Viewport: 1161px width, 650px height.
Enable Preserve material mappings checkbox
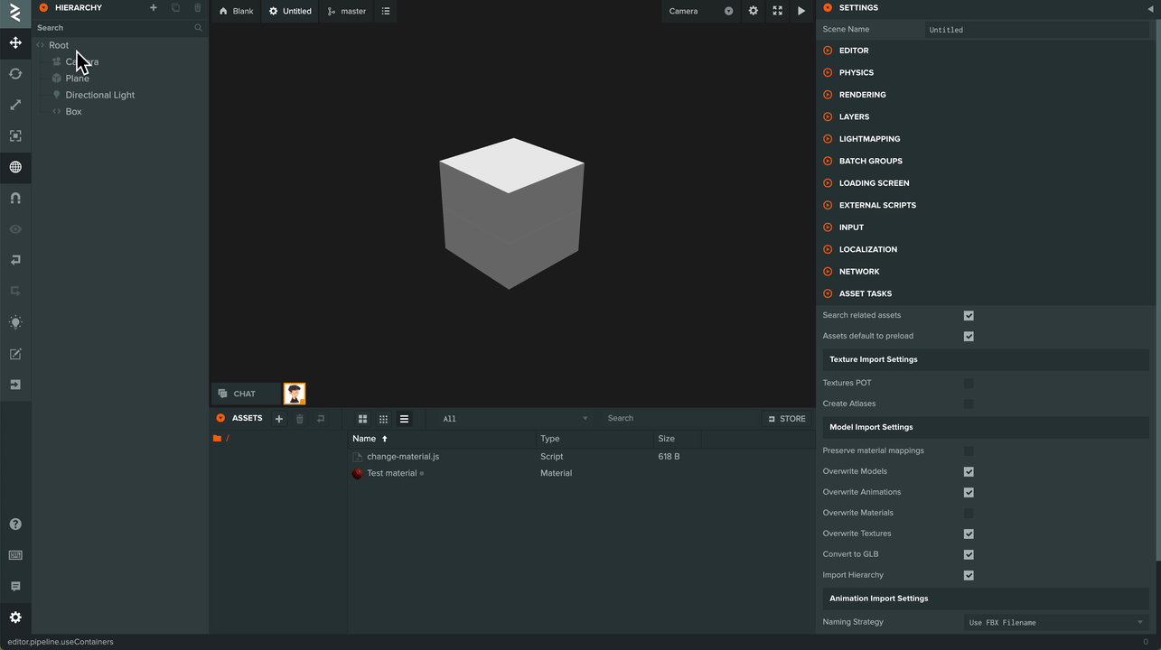(x=969, y=451)
